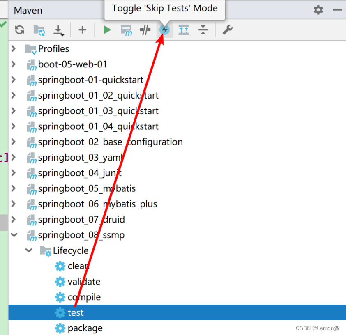The width and height of the screenshot is (346, 335).
Task: Generate sources and update folders icon
Action: tap(39, 30)
